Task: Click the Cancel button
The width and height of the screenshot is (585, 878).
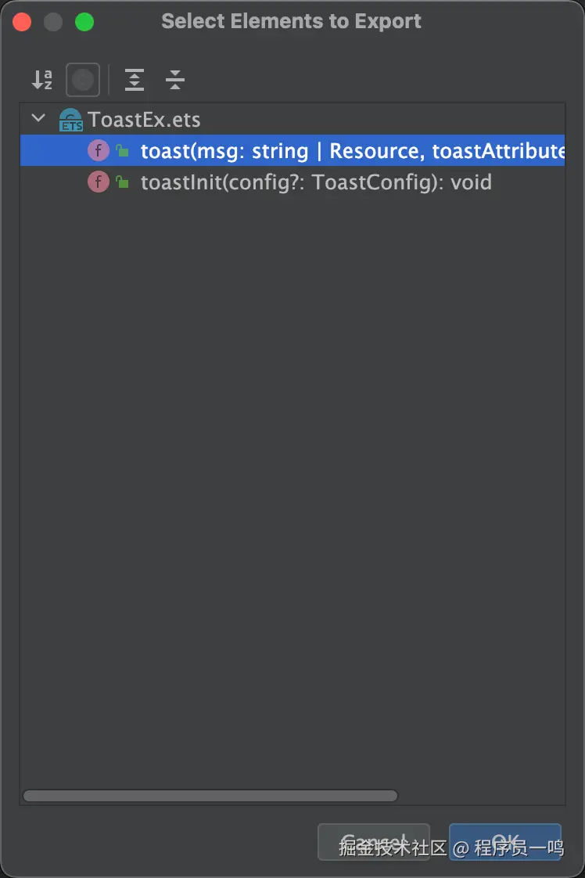Action: 373,841
